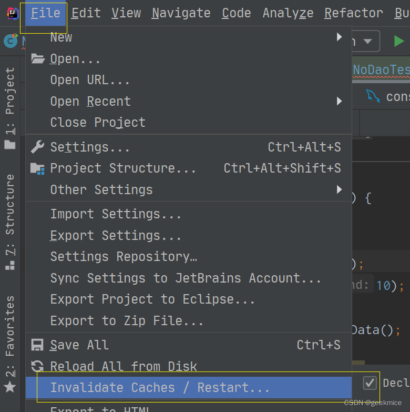Open the Navigate menu
The height and width of the screenshot is (412, 410).
(181, 13)
